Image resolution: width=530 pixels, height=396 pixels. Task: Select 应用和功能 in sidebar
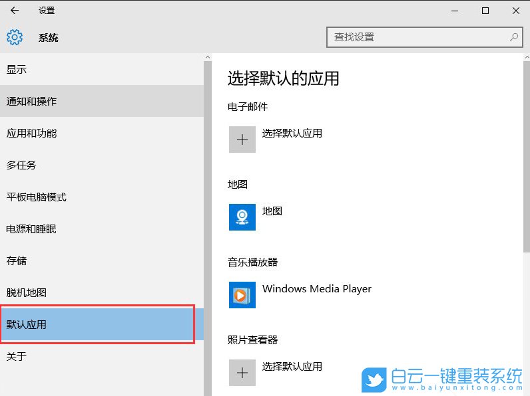[102, 134]
